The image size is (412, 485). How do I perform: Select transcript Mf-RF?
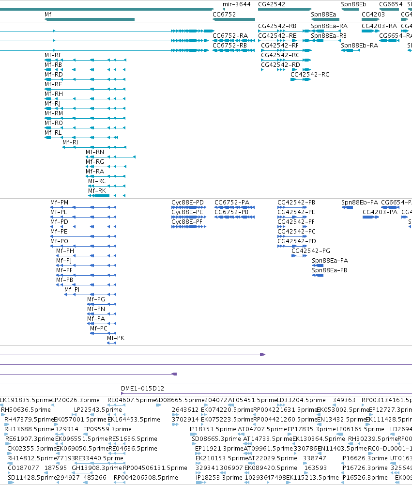[85, 60]
